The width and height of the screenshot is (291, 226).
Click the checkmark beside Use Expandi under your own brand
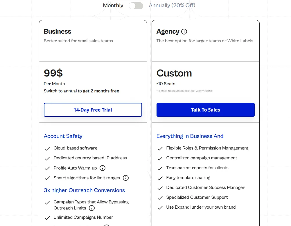(160, 207)
